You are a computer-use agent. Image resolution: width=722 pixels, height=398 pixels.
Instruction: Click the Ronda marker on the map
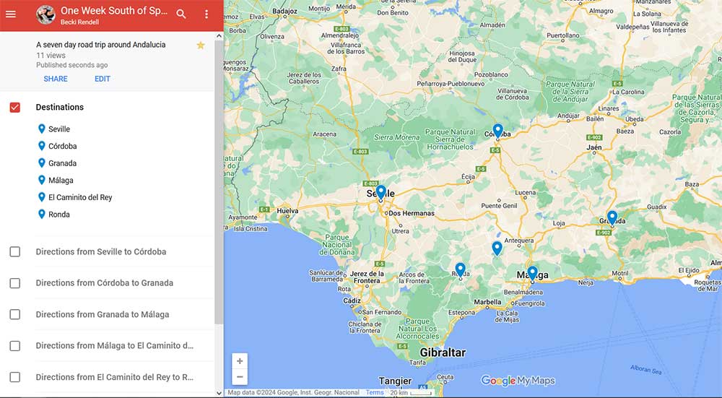460,270
